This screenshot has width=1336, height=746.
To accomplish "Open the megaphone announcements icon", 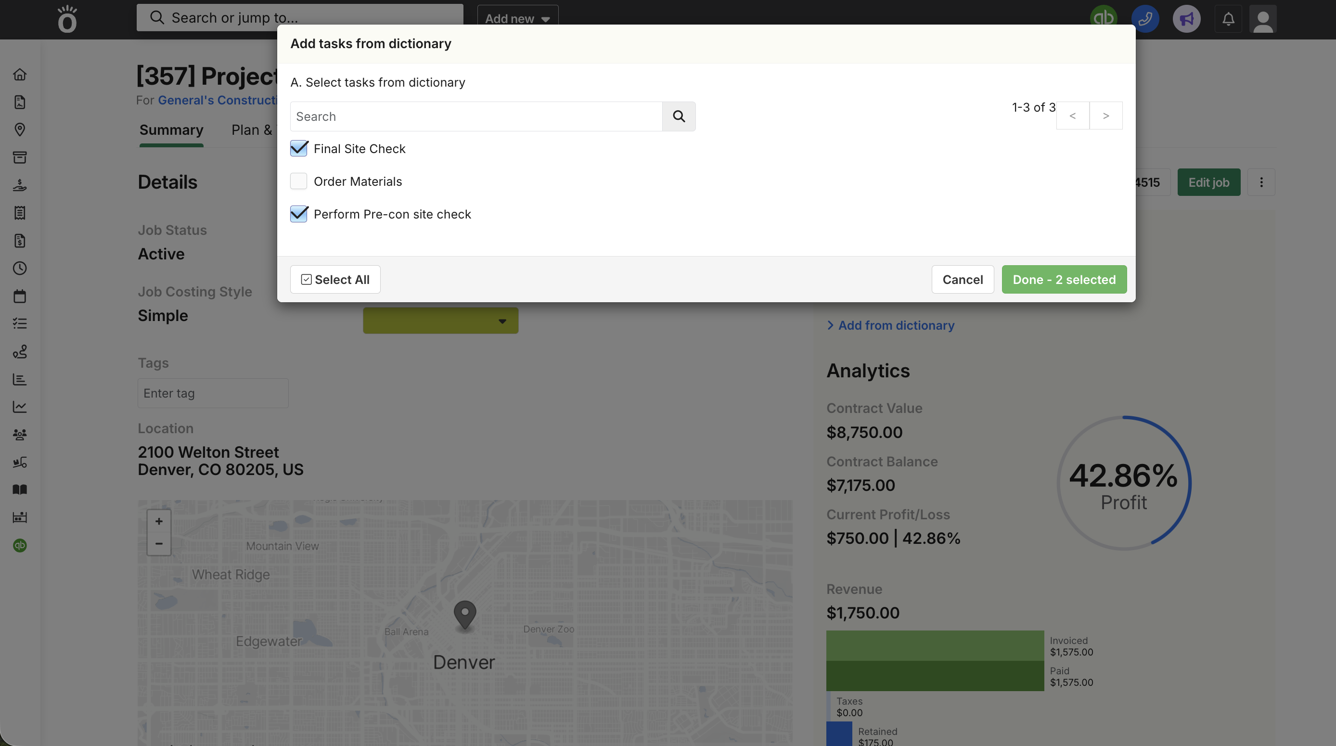I will pos(1186,19).
